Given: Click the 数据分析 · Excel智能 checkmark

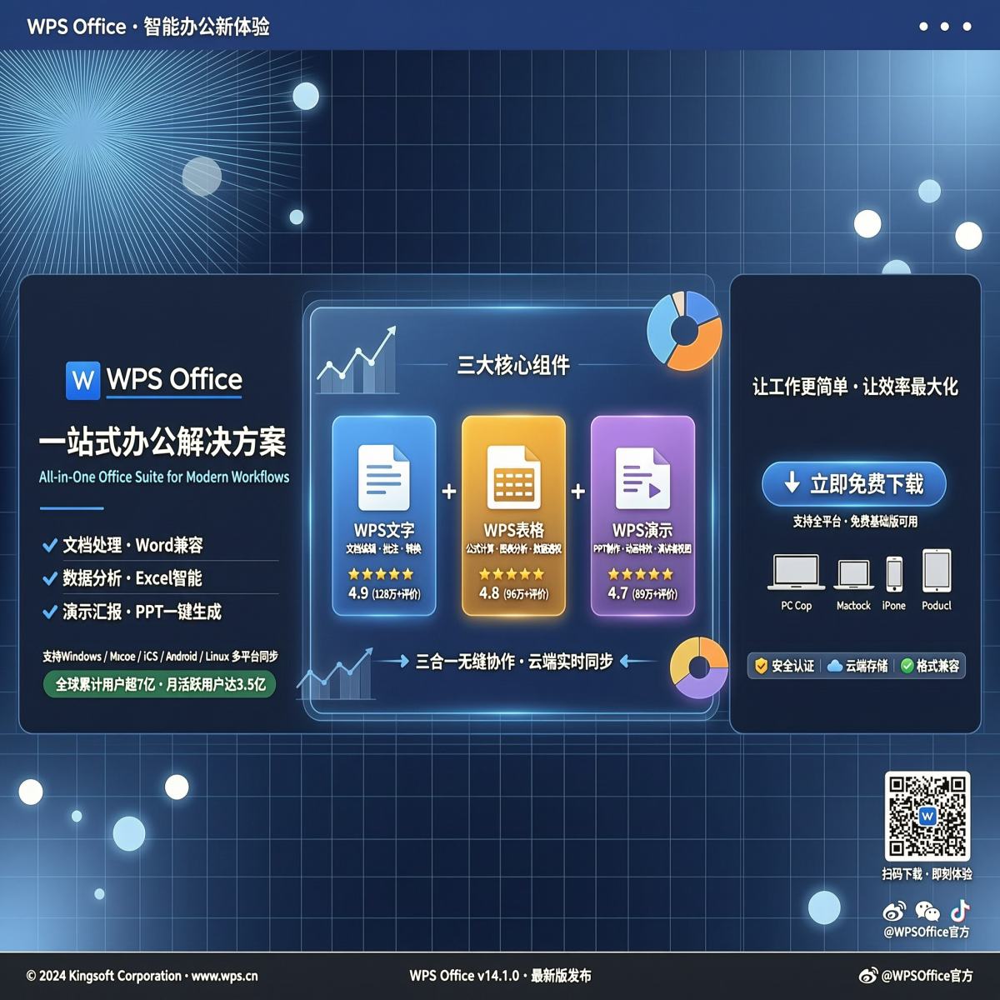Looking at the screenshot, I should (50, 578).
